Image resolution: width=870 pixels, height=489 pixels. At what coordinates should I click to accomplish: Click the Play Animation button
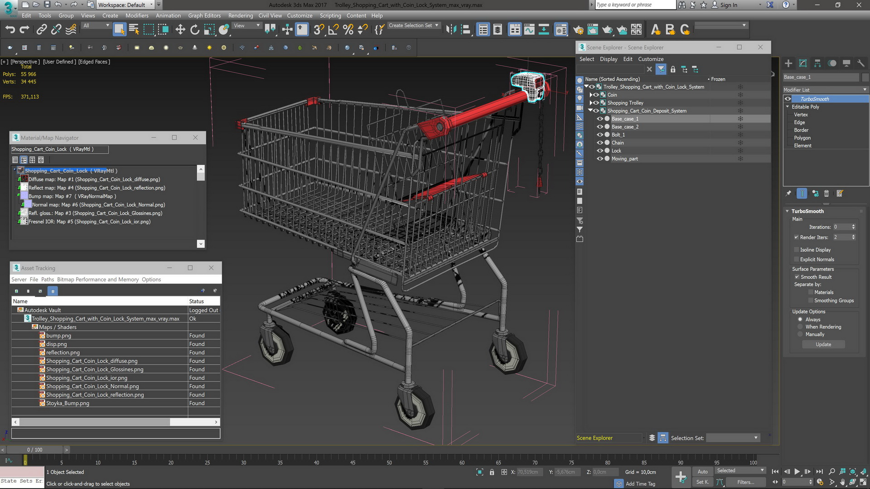pyautogui.click(x=797, y=471)
